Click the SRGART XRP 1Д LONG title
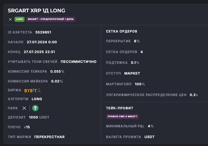 point(36,10)
